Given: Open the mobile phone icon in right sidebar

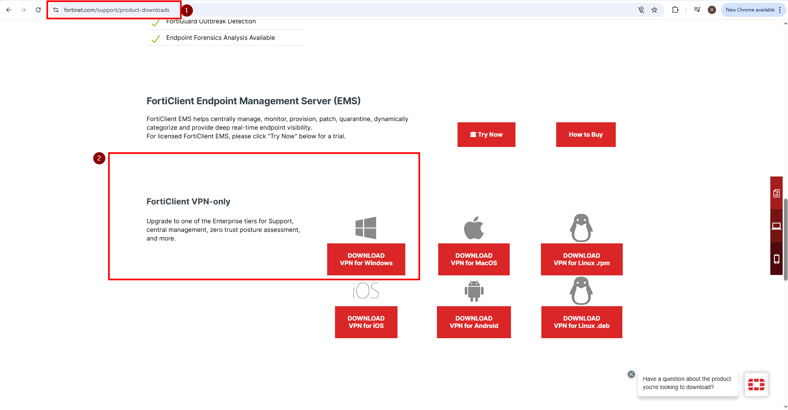Looking at the screenshot, I should pyautogui.click(x=776, y=259).
